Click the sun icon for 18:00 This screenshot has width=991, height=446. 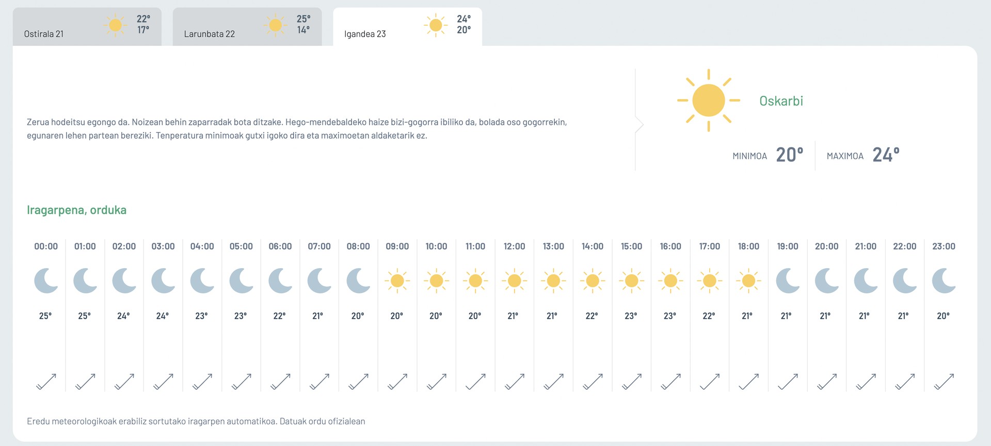(x=748, y=280)
